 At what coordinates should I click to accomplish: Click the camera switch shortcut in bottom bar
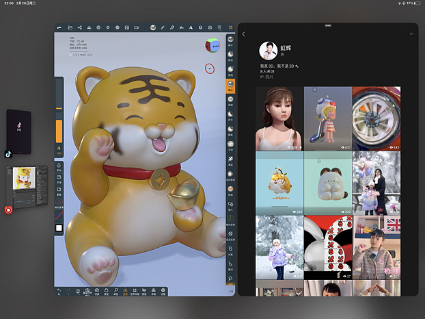point(97,292)
